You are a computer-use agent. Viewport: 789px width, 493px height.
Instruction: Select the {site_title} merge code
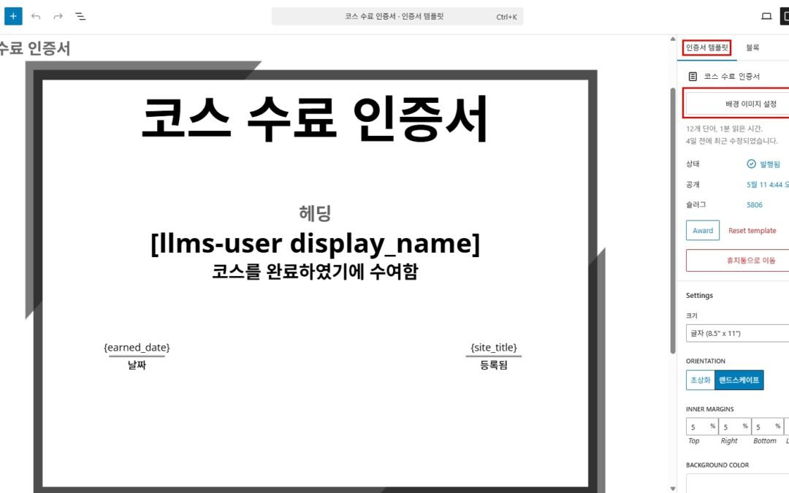494,348
